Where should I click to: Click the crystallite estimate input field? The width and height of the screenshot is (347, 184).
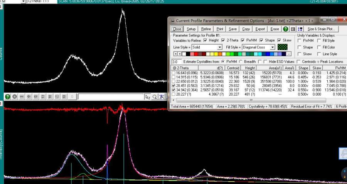(176, 61)
